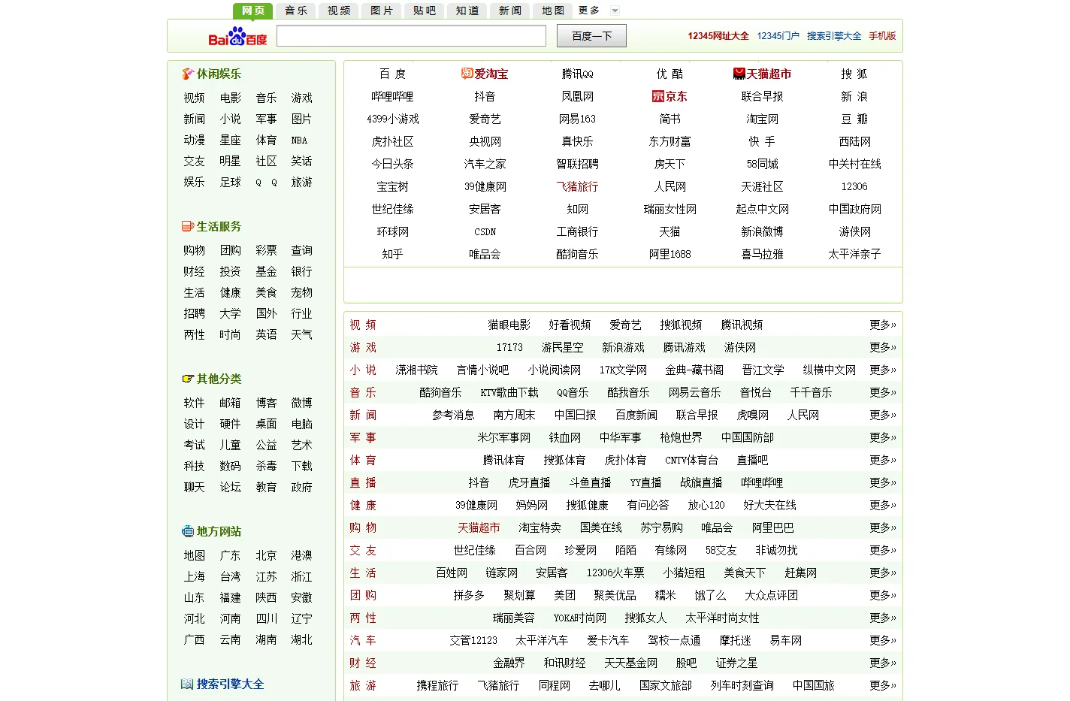1070x701 pixels.
Task: Open the 天天基金网 link
Action: click(630, 663)
